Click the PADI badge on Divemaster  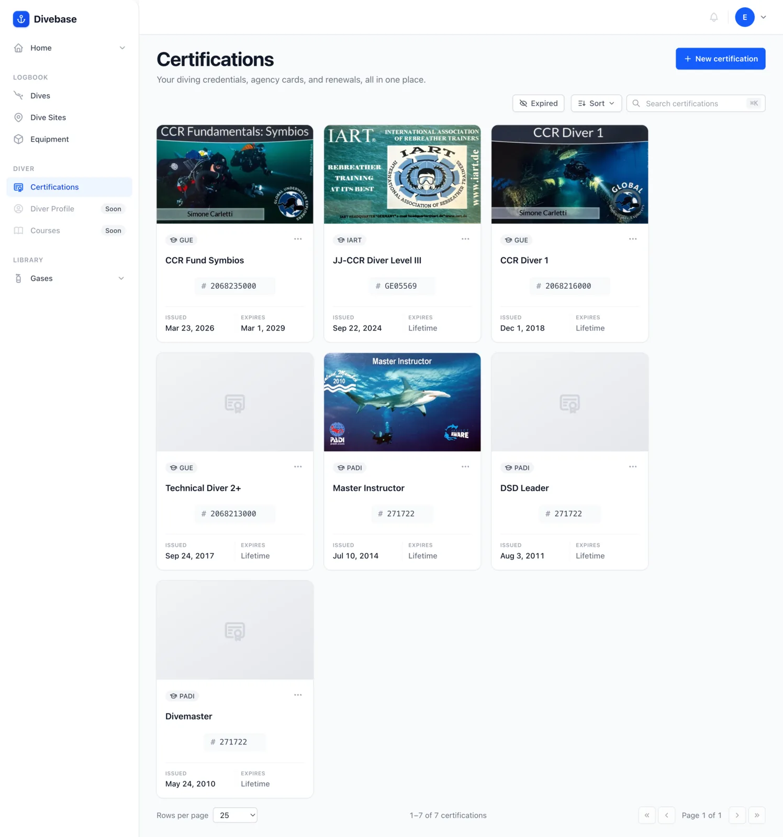click(x=182, y=696)
